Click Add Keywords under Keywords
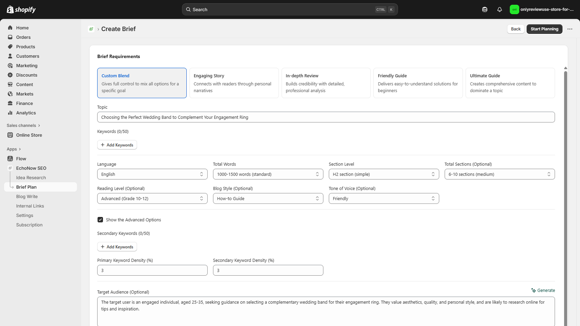The image size is (580, 326). [117, 145]
